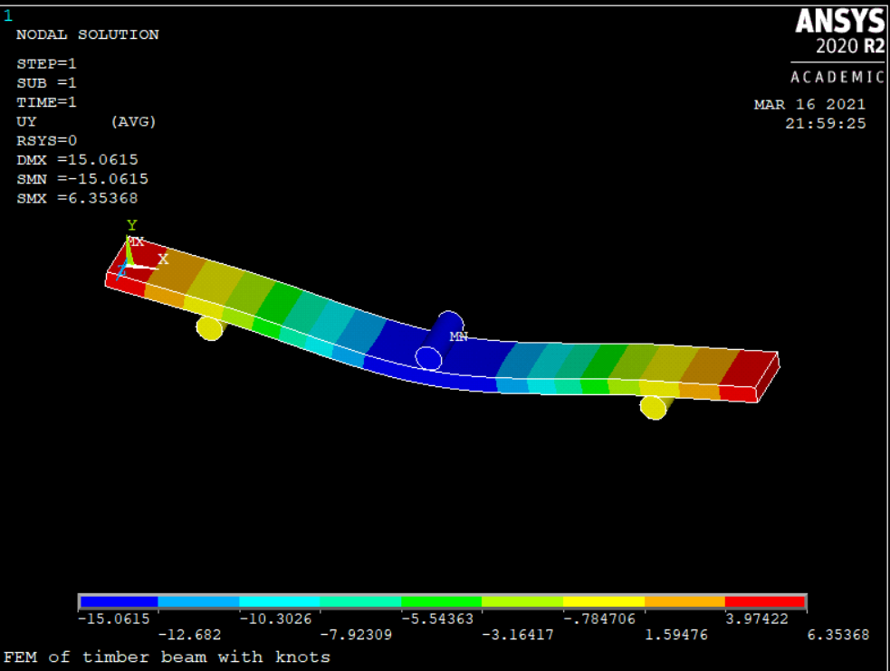Click the MN minimum marker on beam

coord(459,336)
